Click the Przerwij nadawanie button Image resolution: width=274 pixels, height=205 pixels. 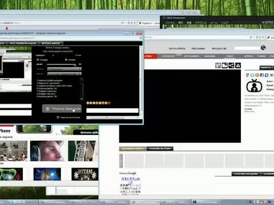point(62,109)
